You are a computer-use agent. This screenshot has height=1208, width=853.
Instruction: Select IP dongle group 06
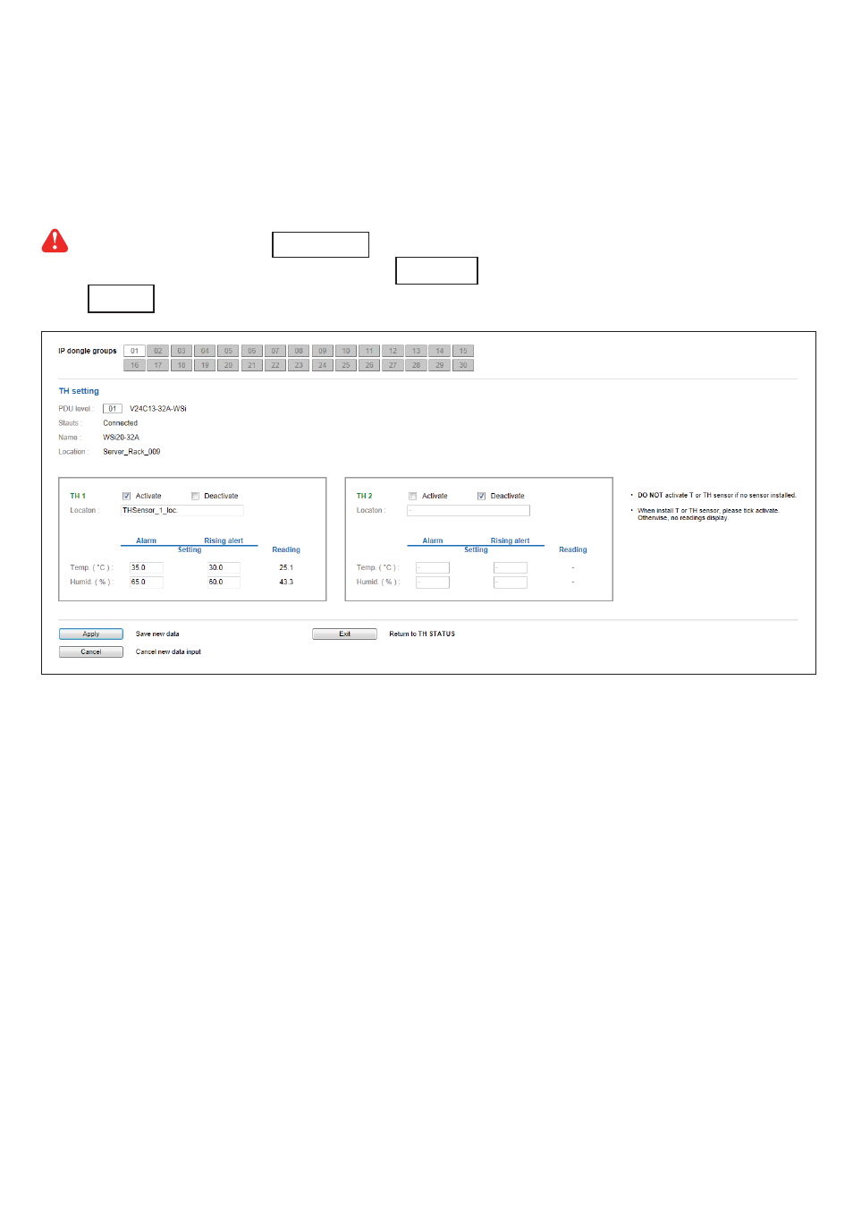[x=252, y=351]
